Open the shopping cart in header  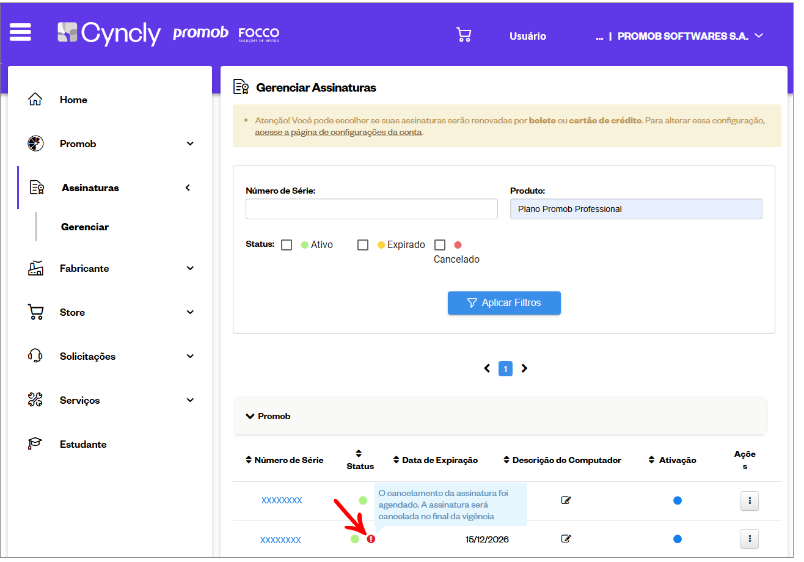[464, 35]
